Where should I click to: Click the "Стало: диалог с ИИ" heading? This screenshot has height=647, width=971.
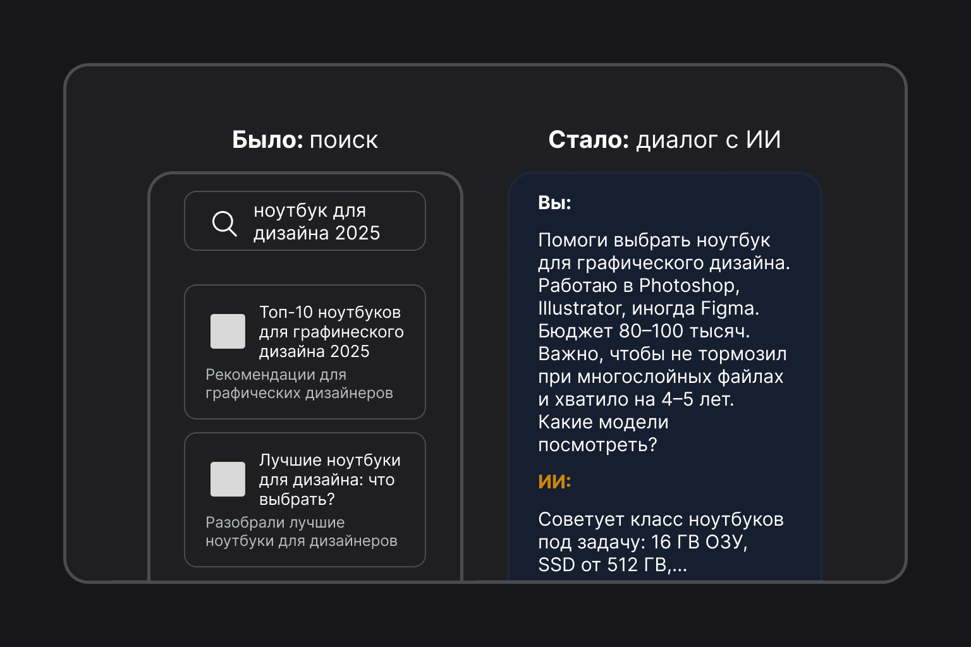664,140
